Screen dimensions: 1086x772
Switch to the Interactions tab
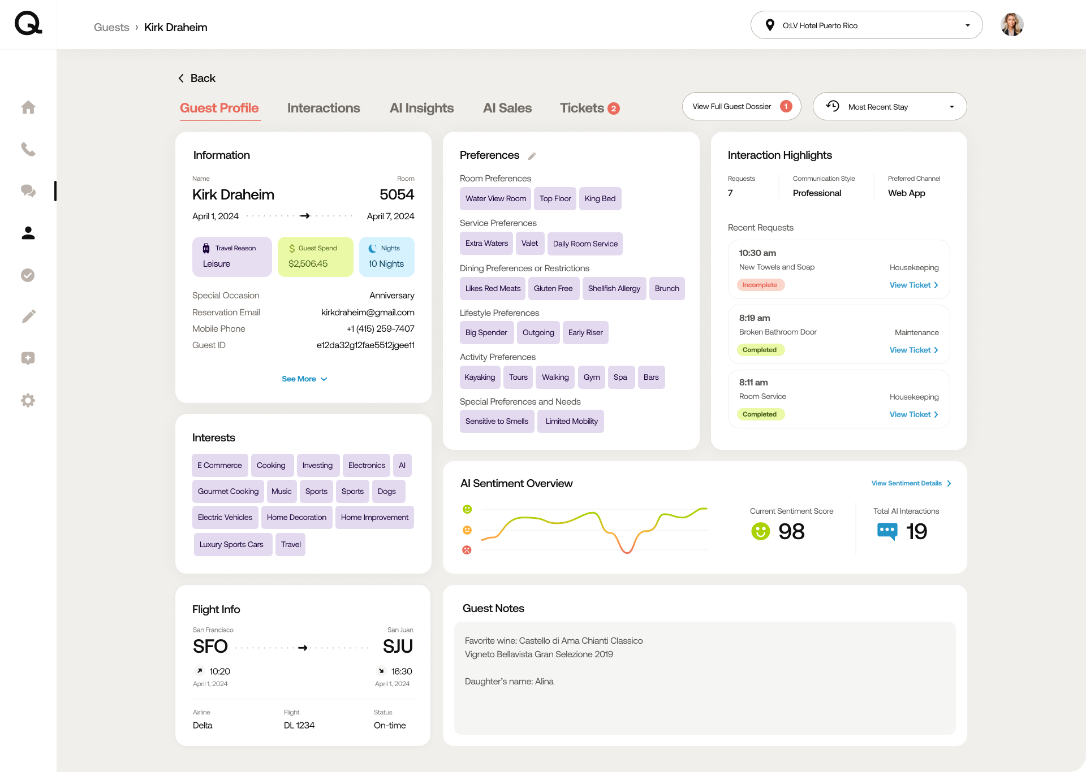[x=324, y=108]
